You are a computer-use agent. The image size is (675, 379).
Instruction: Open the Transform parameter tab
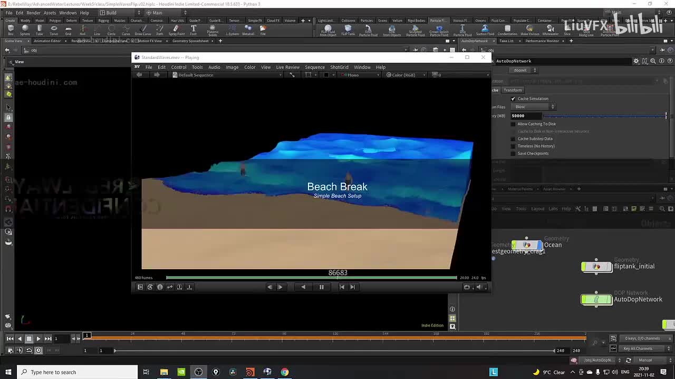pos(512,90)
